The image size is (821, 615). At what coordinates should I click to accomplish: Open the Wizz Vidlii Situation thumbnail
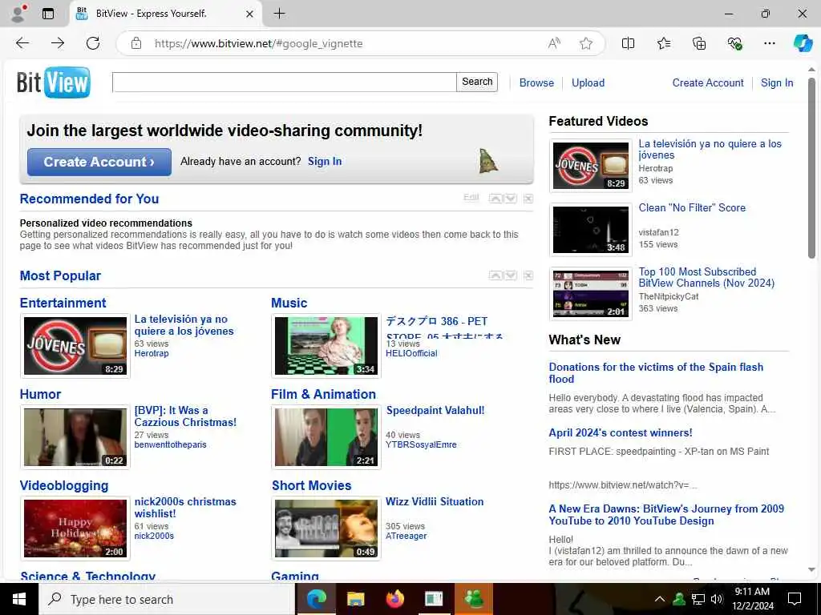pos(326,529)
